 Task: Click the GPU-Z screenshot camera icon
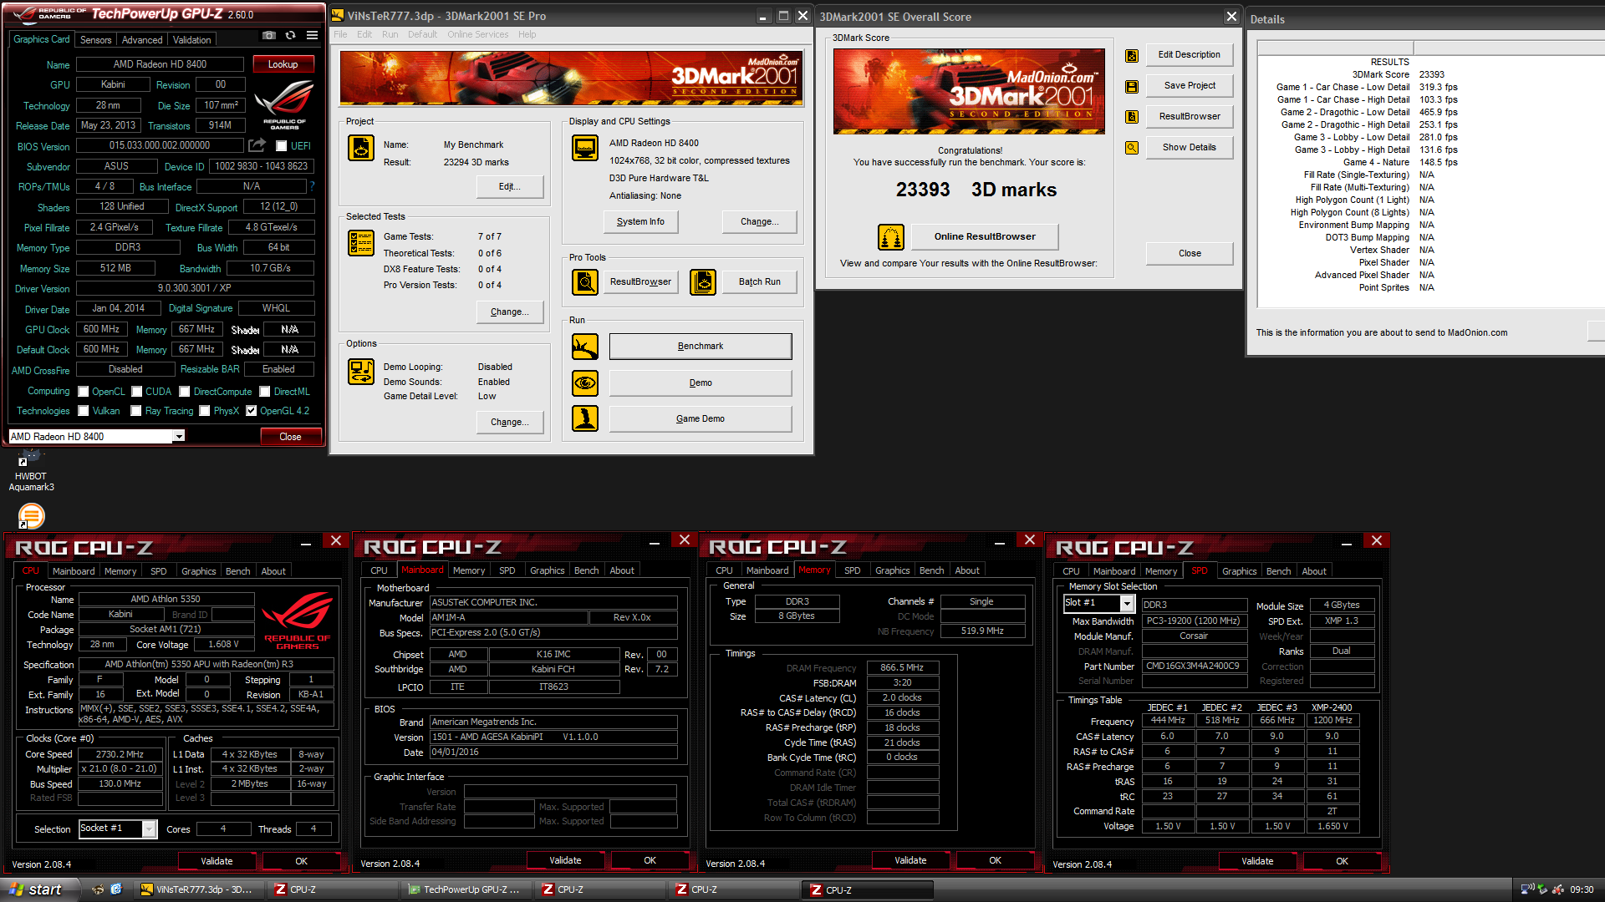point(268,36)
